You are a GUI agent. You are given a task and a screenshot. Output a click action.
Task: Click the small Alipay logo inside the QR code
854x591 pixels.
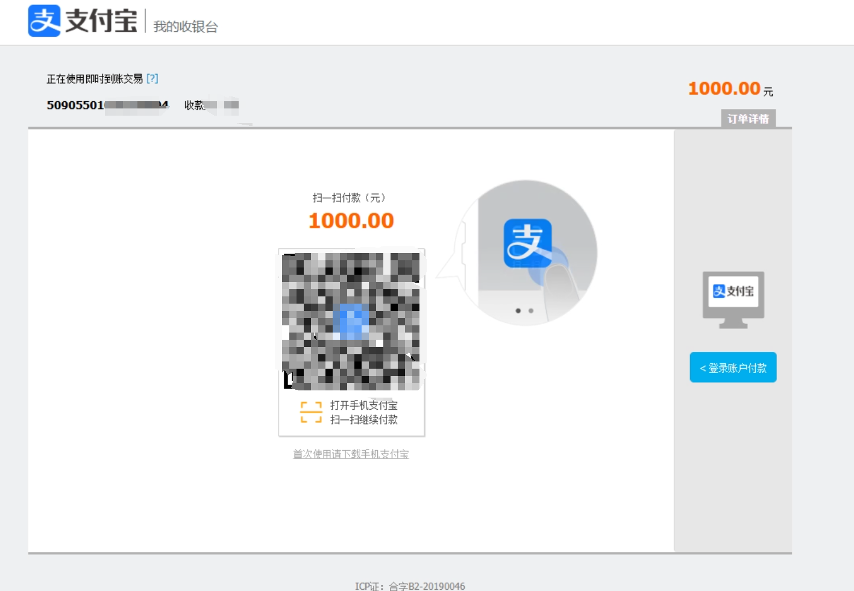351,319
